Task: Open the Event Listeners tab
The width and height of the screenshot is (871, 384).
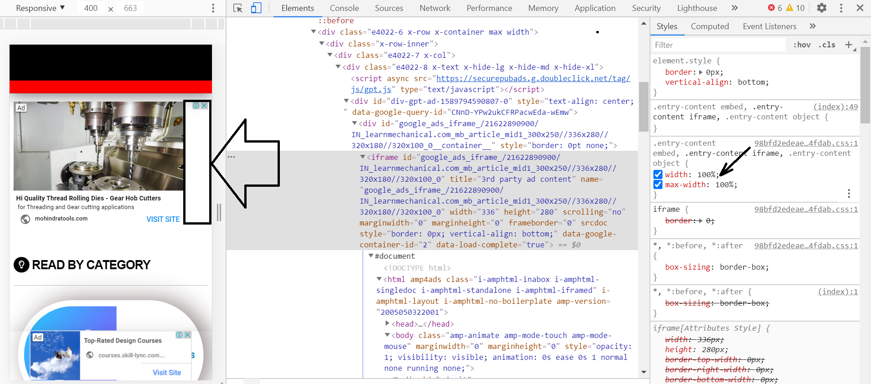Action: point(769,26)
